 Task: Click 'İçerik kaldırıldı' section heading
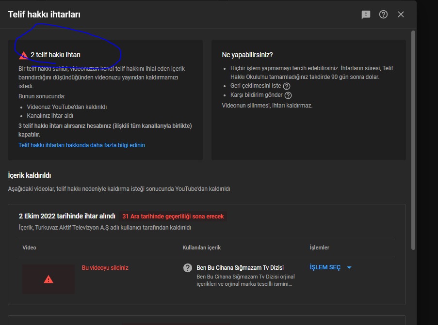click(29, 175)
